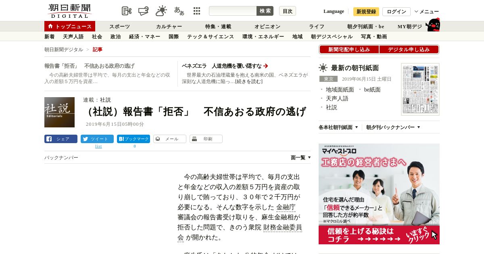This screenshot has height=254, width=484.
Task: Select 環境・エネルギー in sub navigation
Action: point(263,37)
